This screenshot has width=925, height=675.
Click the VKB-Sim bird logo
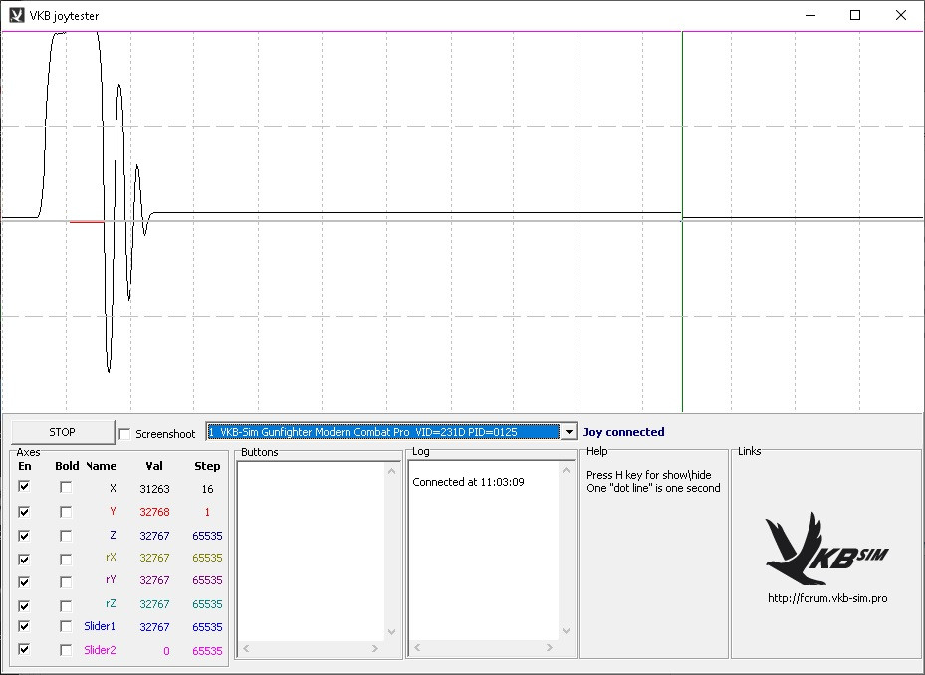coord(825,551)
